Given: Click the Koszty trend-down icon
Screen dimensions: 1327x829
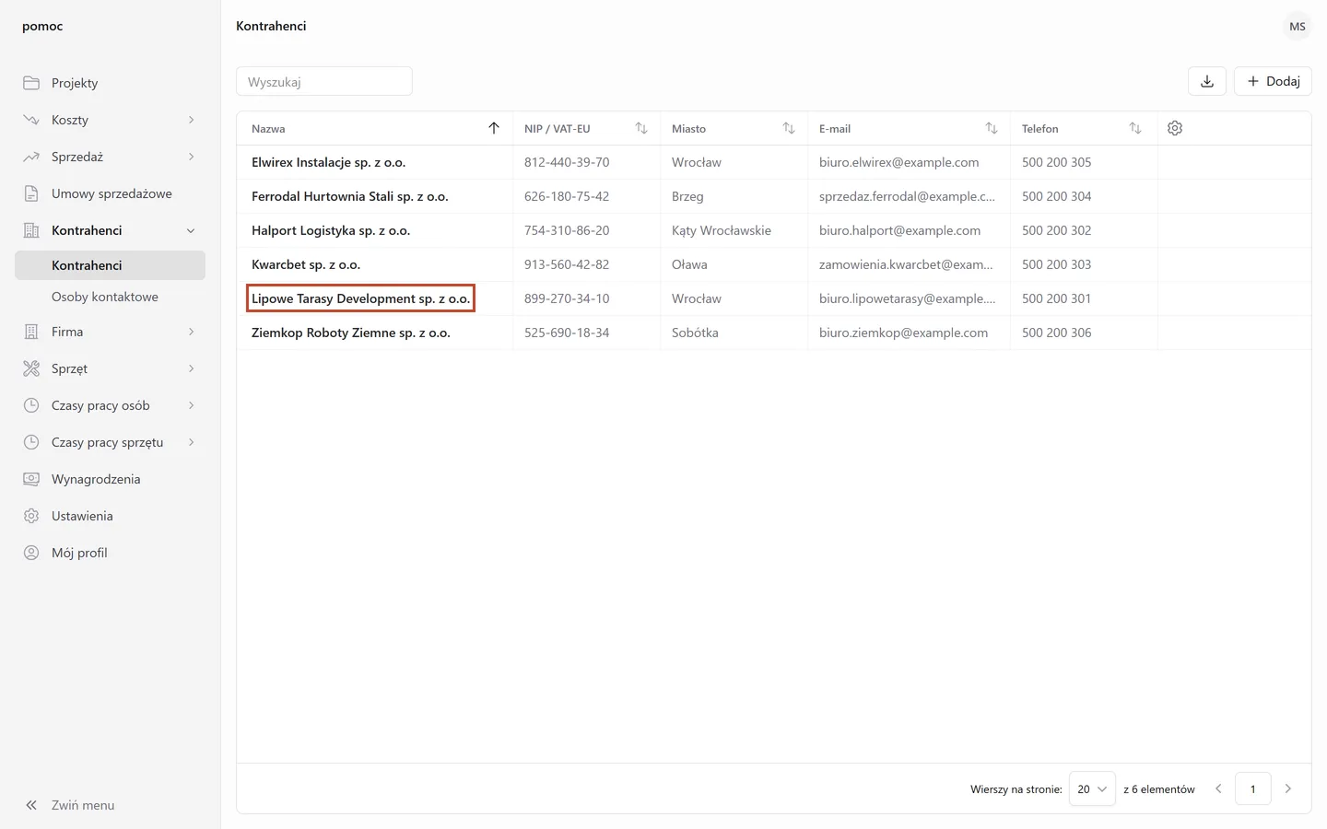Looking at the screenshot, I should tap(31, 120).
